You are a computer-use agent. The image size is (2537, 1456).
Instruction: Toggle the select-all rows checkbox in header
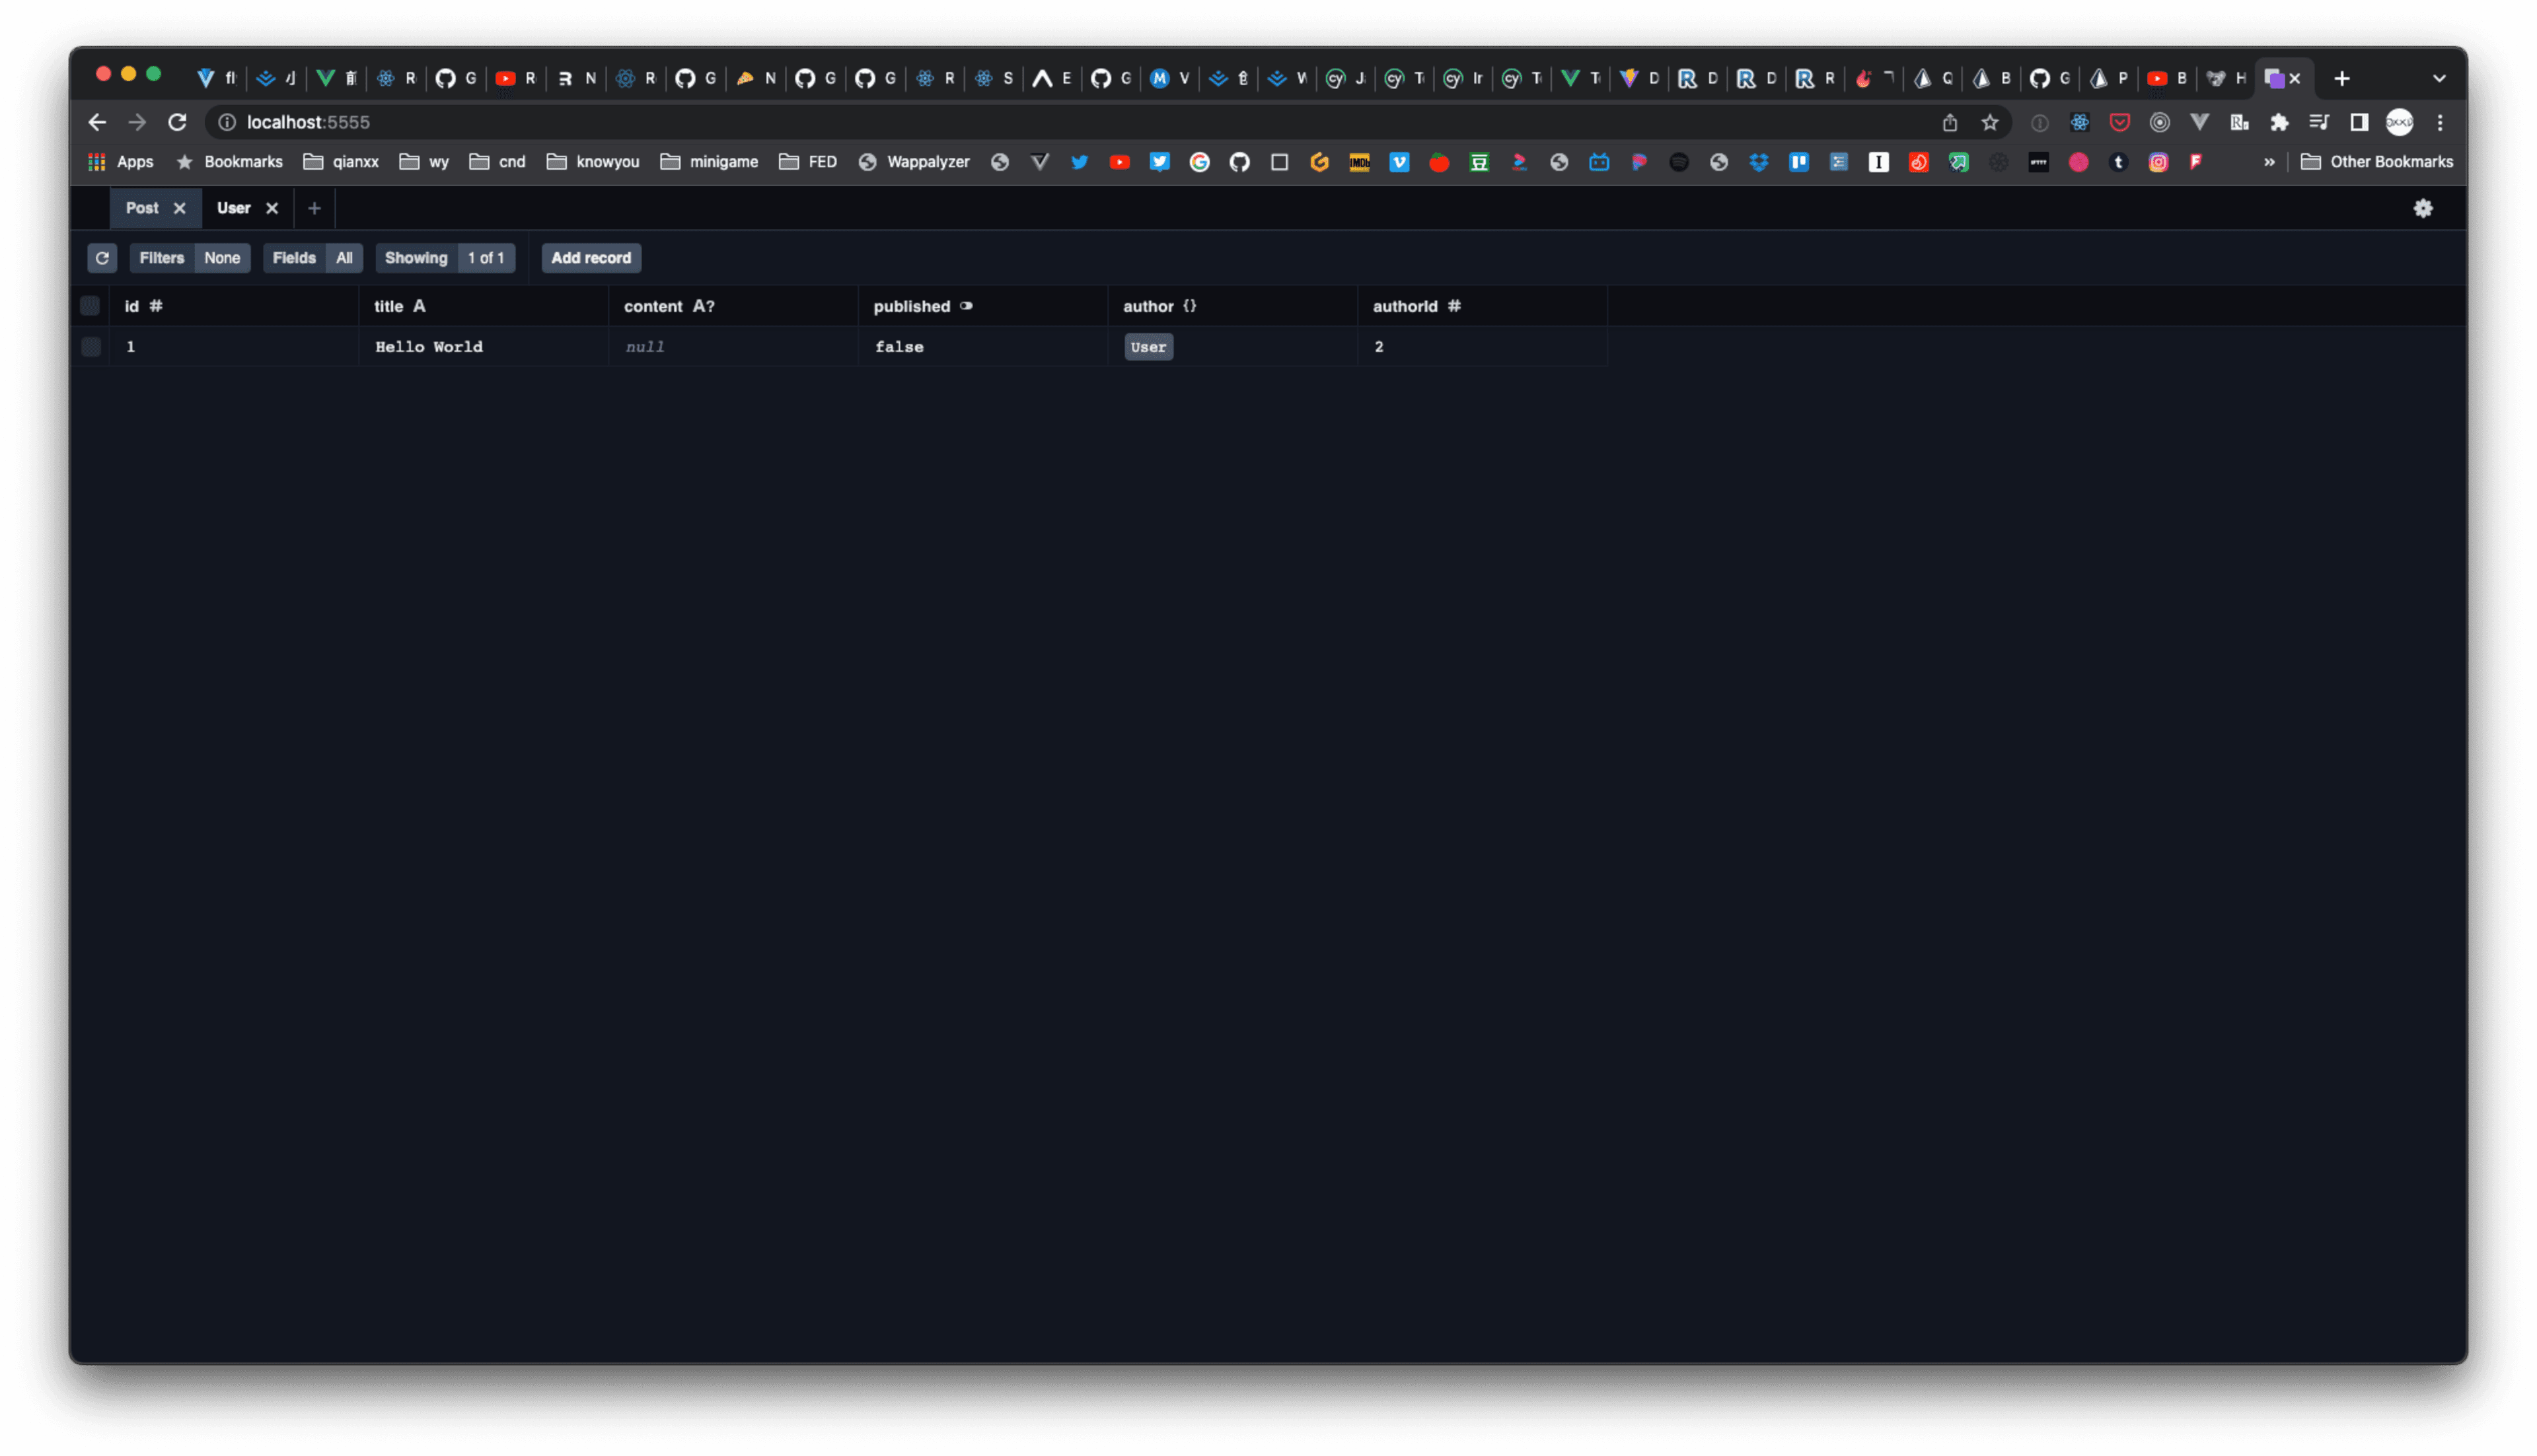tap(90, 306)
